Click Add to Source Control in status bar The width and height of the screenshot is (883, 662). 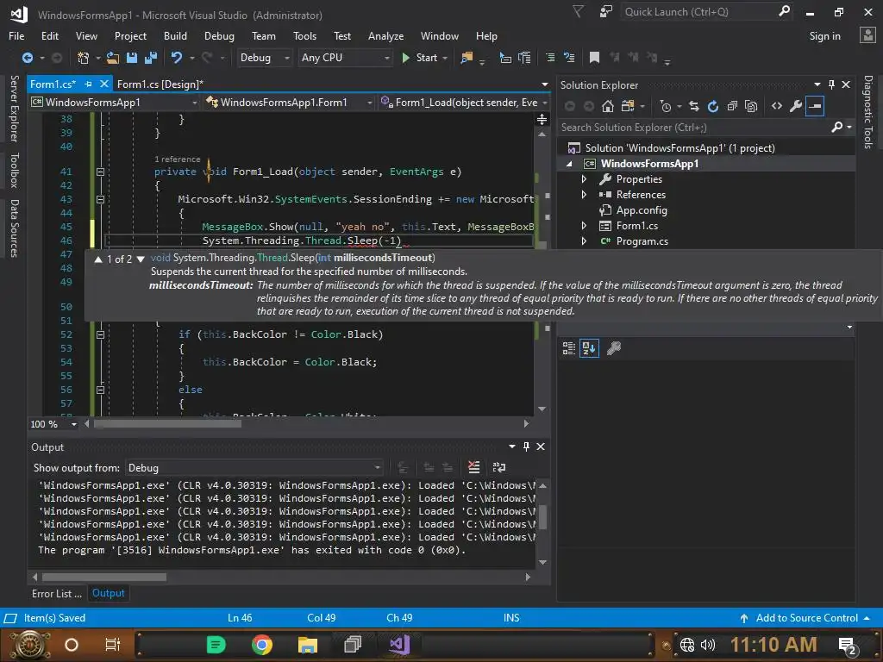(x=806, y=618)
